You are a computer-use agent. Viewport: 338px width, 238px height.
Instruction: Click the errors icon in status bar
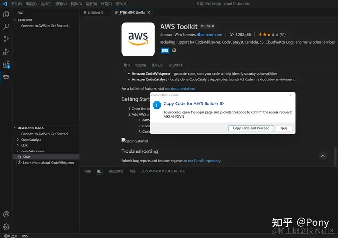(6, 236)
